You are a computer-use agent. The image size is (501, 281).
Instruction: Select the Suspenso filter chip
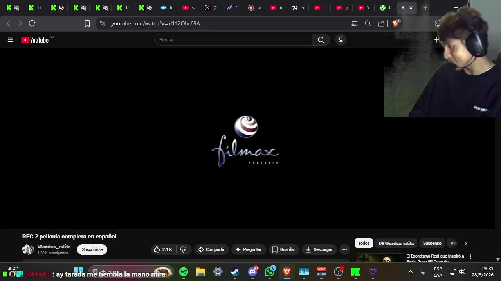click(x=432, y=243)
